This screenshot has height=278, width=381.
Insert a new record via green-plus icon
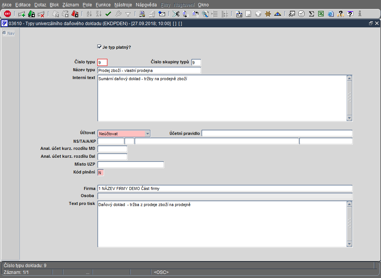[x=22, y=14]
